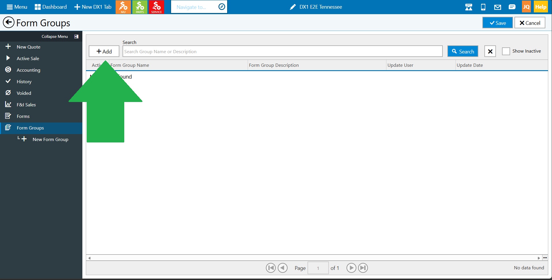The height and width of the screenshot is (280, 552).
Task: Click the blue Search button
Action: pyautogui.click(x=463, y=51)
